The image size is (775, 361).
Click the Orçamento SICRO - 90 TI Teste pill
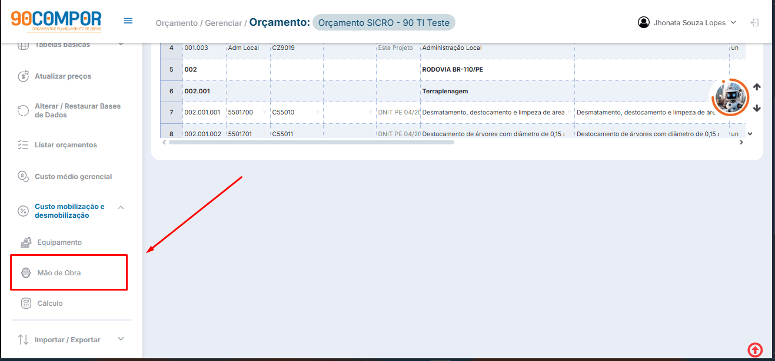(x=384, y=23)
